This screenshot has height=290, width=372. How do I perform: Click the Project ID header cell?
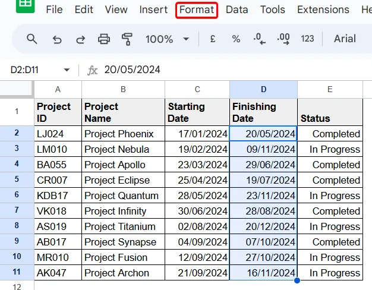point(58,112)
